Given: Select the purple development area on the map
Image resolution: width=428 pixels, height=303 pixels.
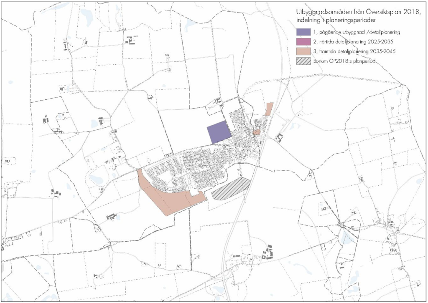Looking at the screenshot, I should [x=219, y=132].
